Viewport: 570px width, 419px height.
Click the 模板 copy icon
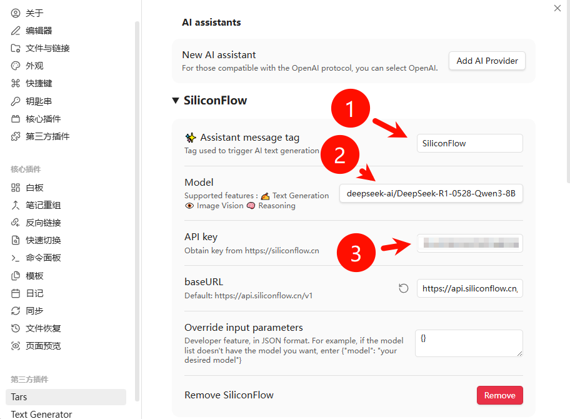point(15,276)
